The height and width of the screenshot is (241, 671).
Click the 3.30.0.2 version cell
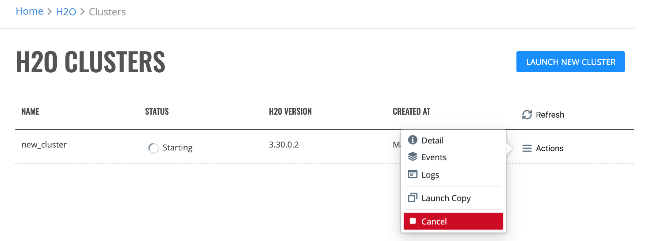[284, 145]
